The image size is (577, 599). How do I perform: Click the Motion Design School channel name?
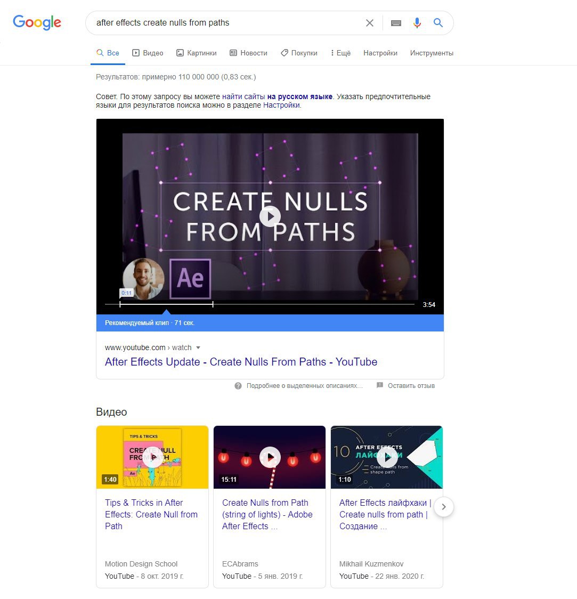(x=141, y=564)
